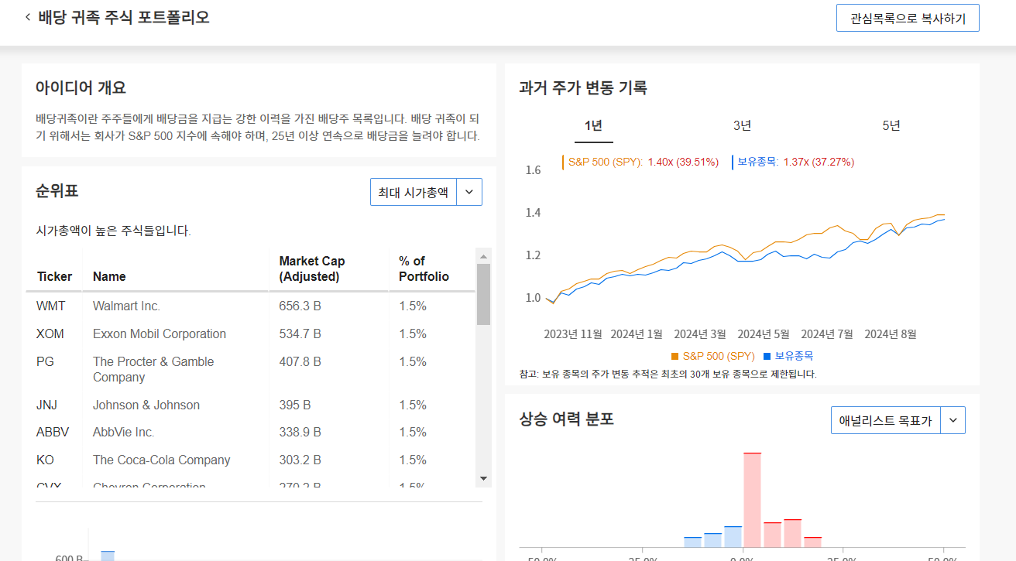This screenshot has width=1016, height=561.
Task: Click the 순위표 heading
Action: coord(57,190)
